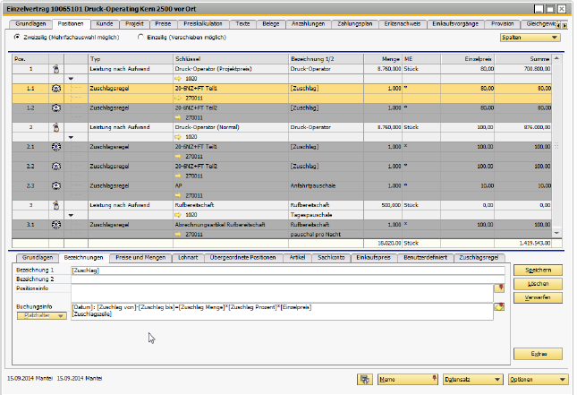
Task: Click the gear icon in row 1.2
Action: pyautogui.click(x=55, y=107)
